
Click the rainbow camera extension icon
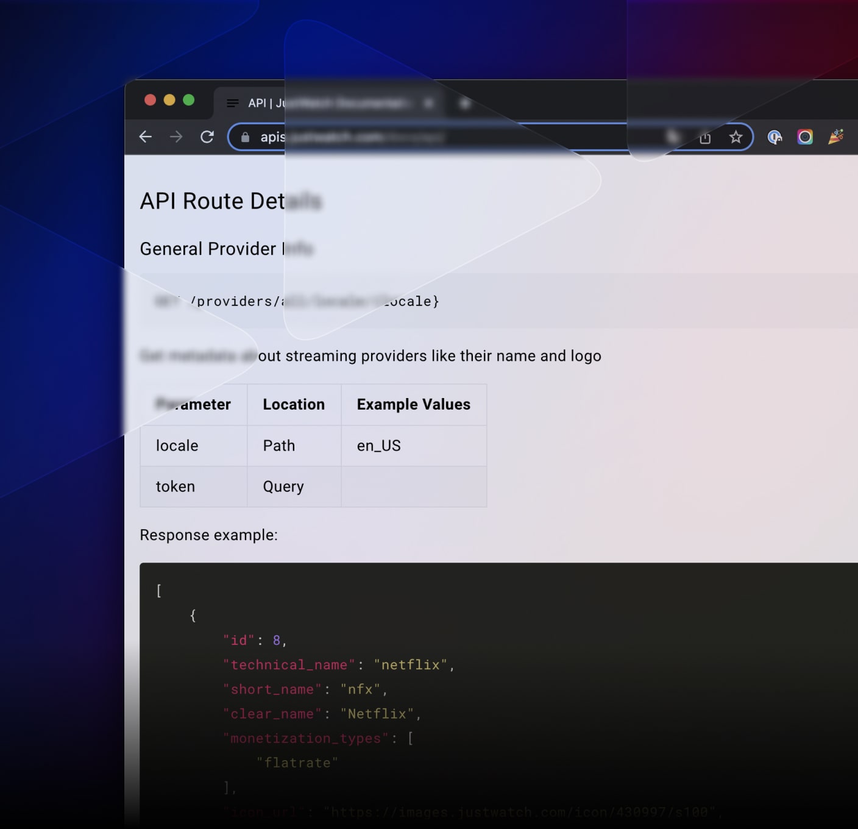(805, 137)
